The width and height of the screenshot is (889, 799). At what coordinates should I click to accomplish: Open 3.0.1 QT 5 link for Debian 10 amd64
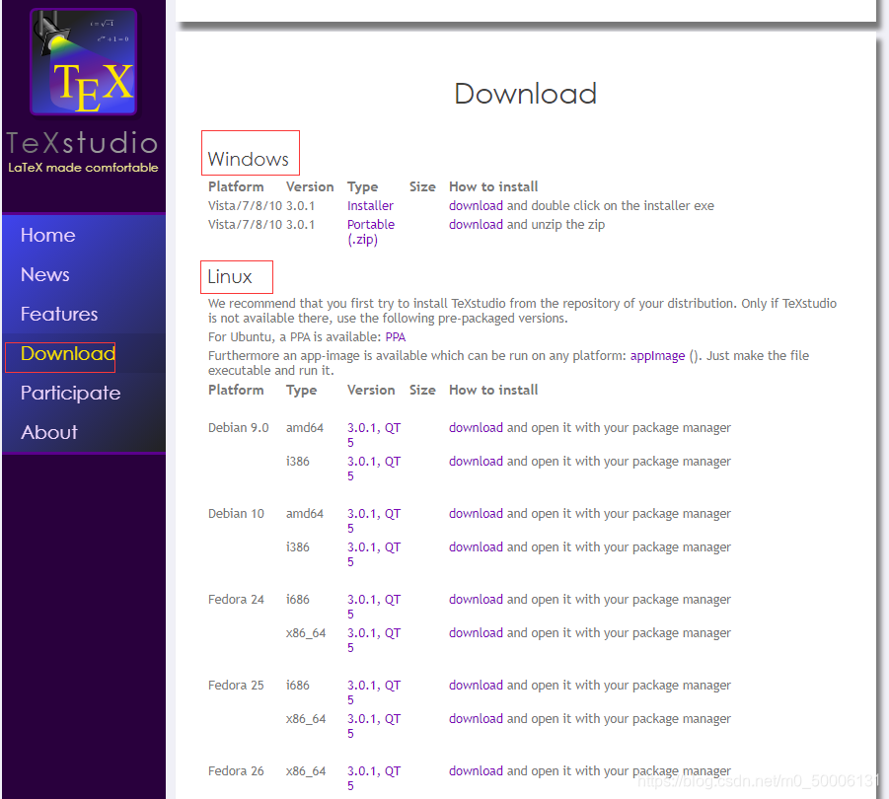click(374, 520)
